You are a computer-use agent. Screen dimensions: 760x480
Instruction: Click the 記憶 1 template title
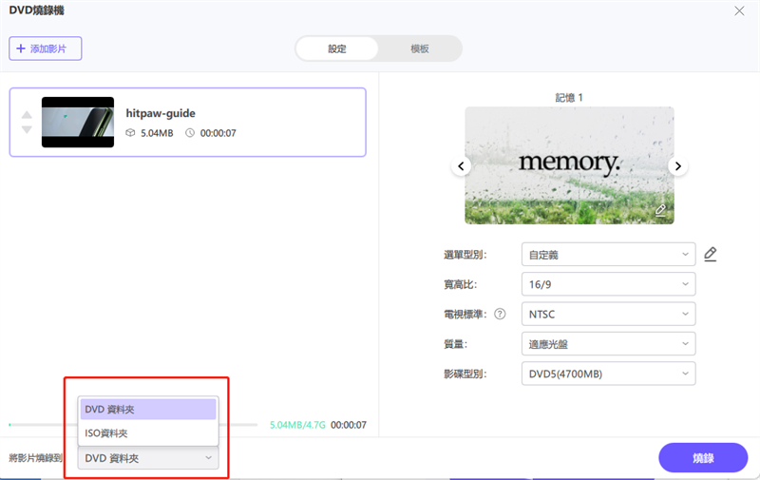(x=569, y=98)
